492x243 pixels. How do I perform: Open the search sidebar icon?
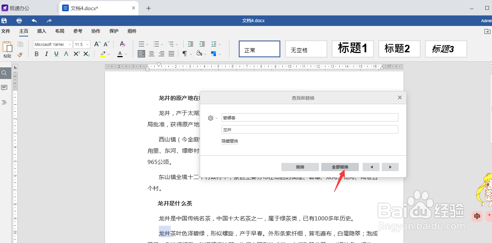(x=5, y=73)
